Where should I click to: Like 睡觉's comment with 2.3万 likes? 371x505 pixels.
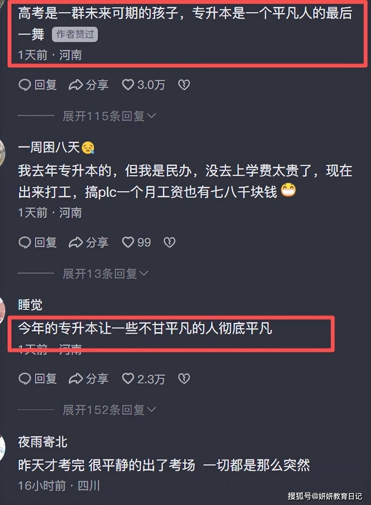pyautogui.click(x=143, y=379)
